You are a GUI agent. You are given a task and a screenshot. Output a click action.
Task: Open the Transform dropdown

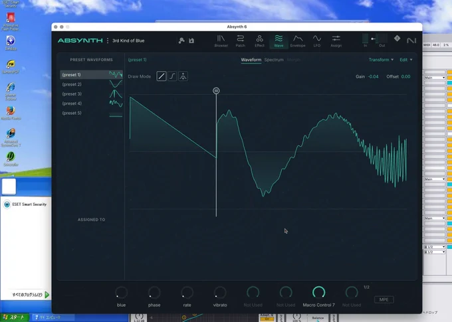381,60
